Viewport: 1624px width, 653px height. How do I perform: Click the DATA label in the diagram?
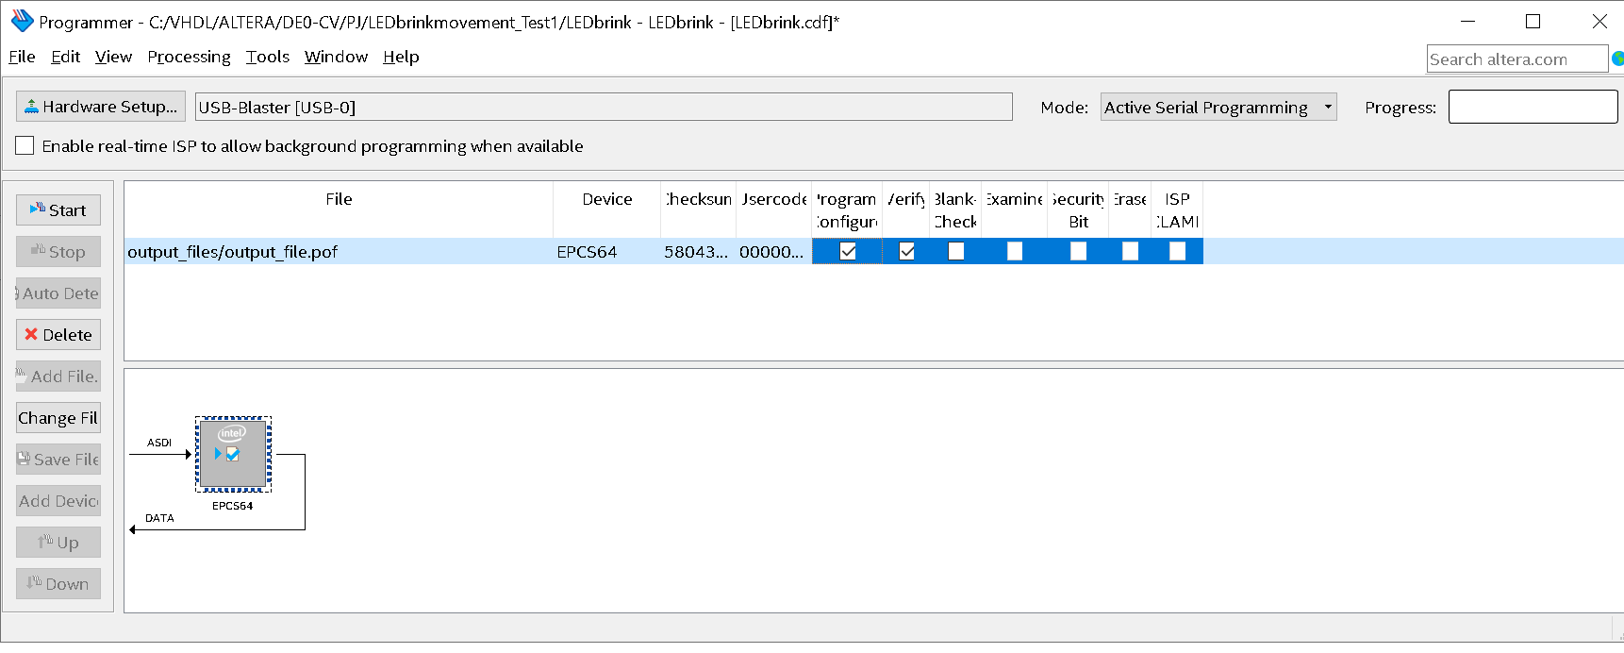(159, 518)
